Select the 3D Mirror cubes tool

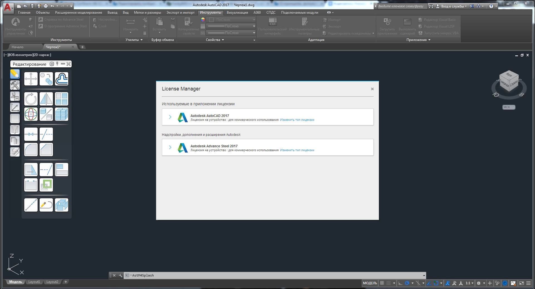click(x=46, y=114)
